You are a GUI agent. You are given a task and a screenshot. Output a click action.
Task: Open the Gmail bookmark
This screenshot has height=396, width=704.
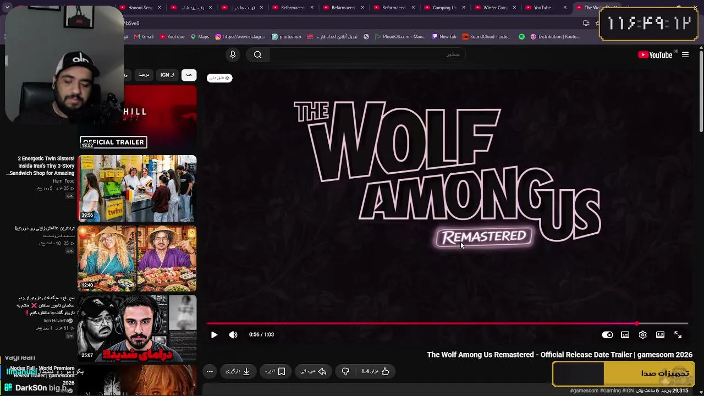(x=144, y=37)
